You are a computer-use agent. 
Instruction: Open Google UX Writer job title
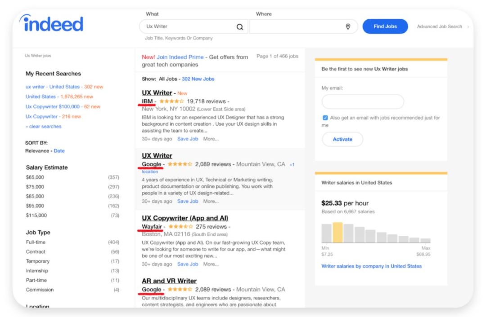point(157,155)
